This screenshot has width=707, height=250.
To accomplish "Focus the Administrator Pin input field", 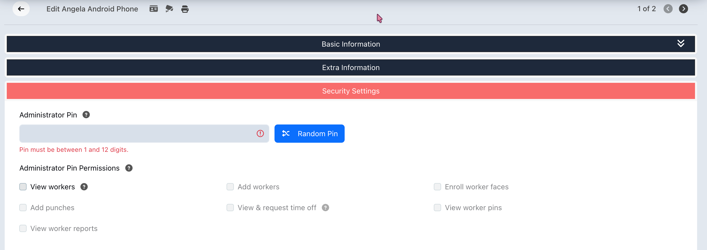I will point(144,134).
